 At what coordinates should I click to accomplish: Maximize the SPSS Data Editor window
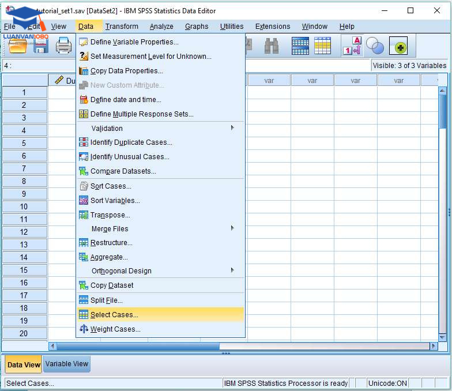pos(410,10)
